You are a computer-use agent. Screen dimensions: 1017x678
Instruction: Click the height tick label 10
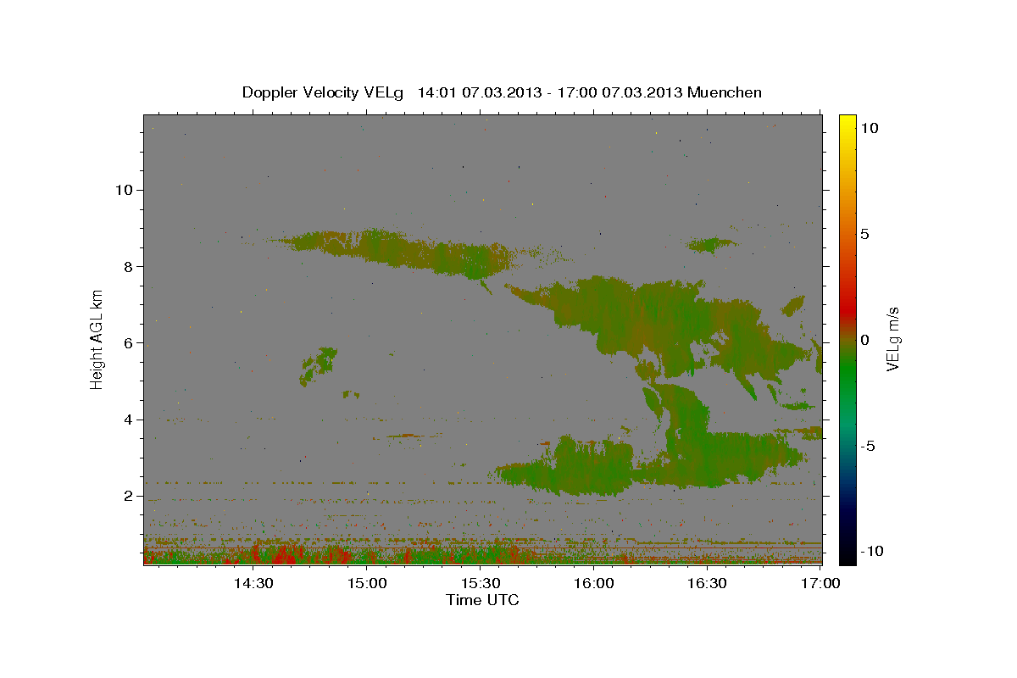point(125,190)
